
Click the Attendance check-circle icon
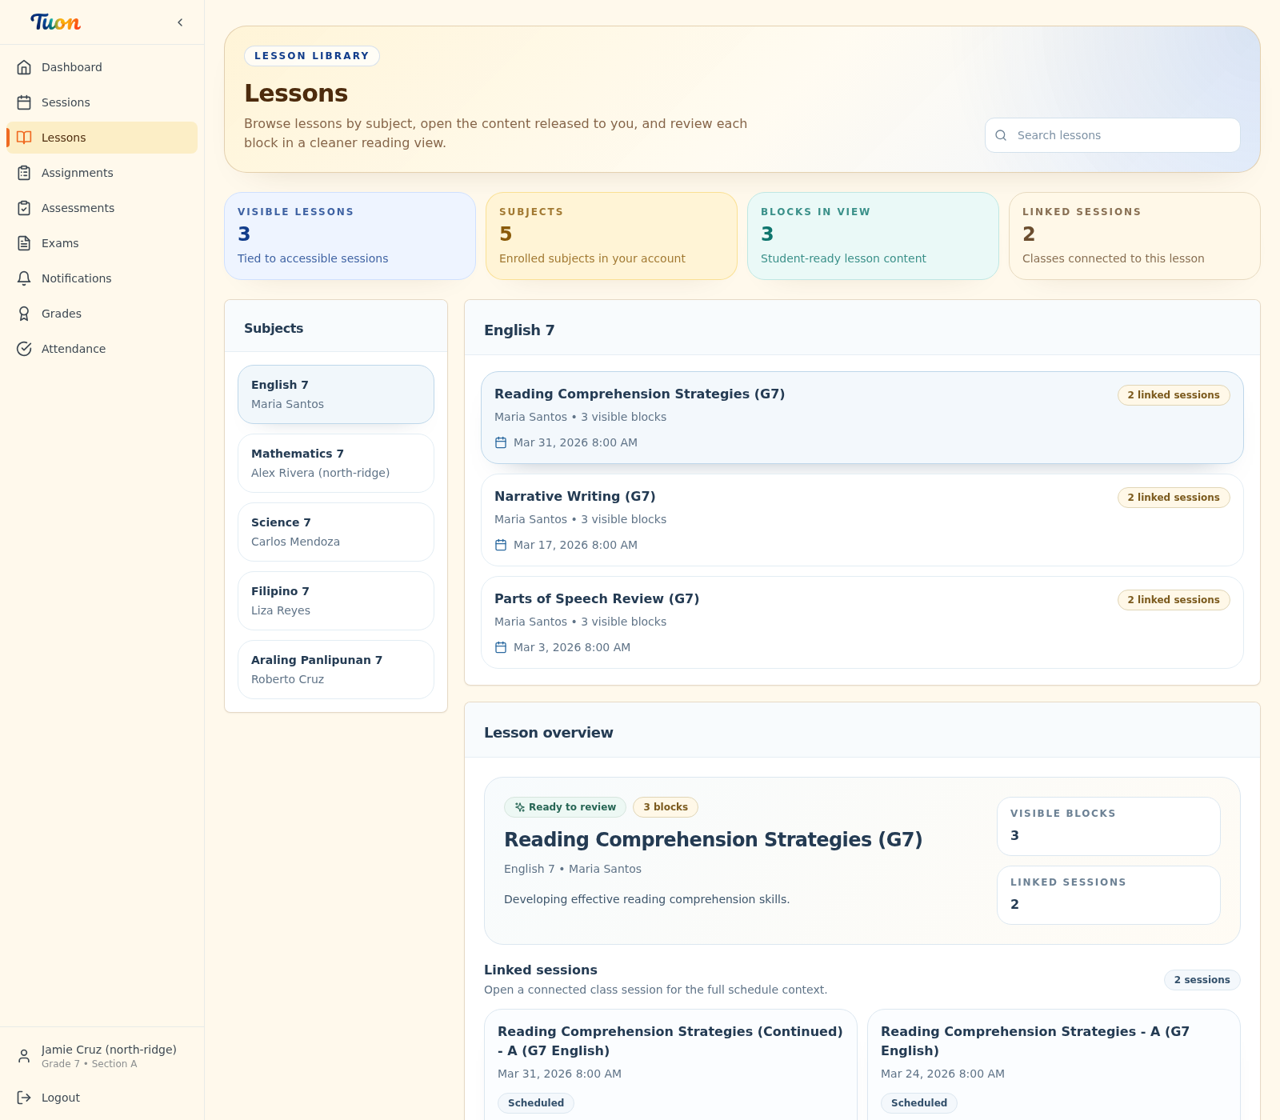click(24, 349)
